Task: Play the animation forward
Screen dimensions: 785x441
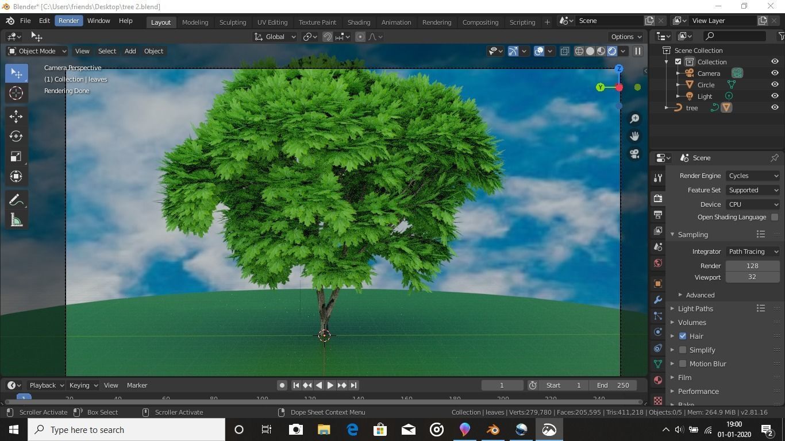Action: pos(330,385)
